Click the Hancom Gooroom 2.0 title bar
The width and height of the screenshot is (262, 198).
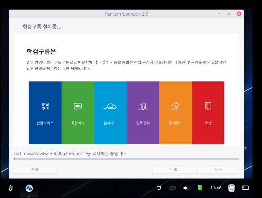pos(127,14)
